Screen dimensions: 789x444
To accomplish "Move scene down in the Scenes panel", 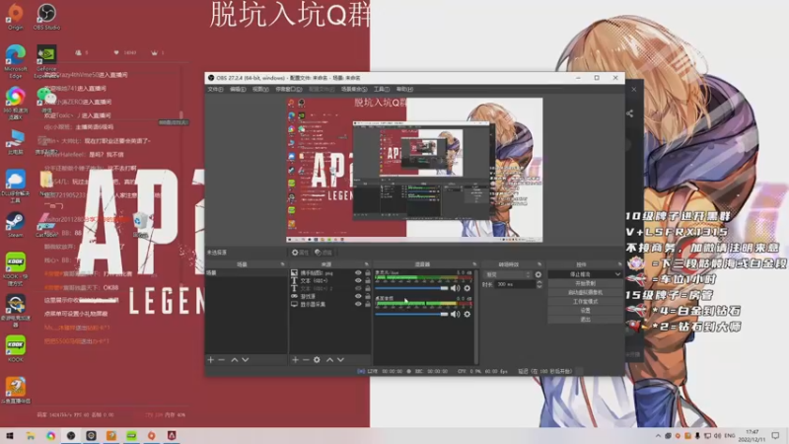I will (246, 360).
